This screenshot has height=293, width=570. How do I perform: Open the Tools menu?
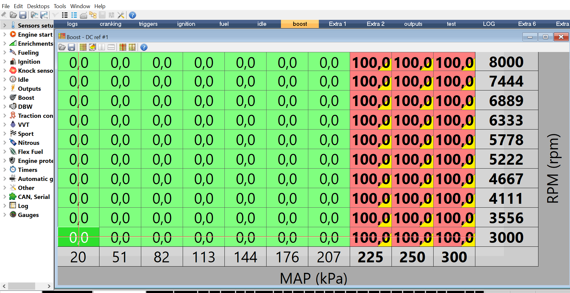coord(60,6)
